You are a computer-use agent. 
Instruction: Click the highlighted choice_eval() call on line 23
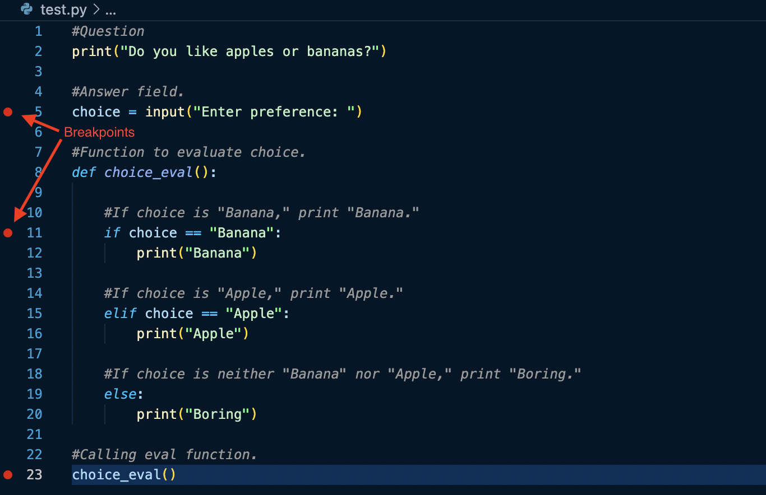[124, 475]
